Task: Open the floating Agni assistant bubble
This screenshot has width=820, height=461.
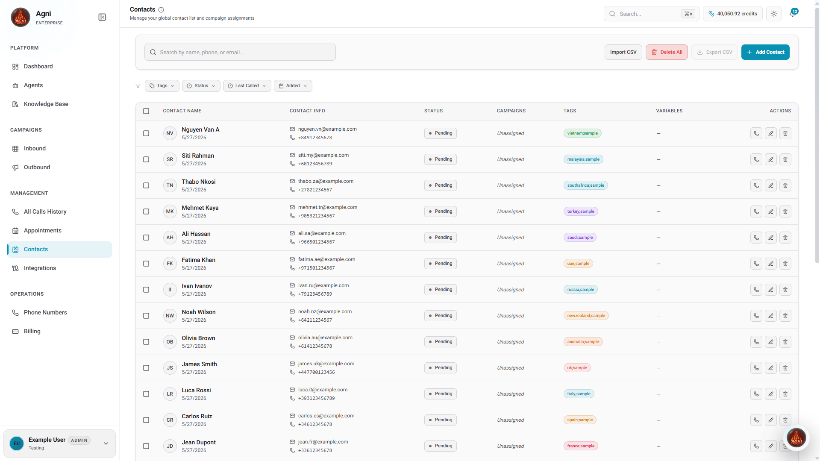Action: point(796,438)
